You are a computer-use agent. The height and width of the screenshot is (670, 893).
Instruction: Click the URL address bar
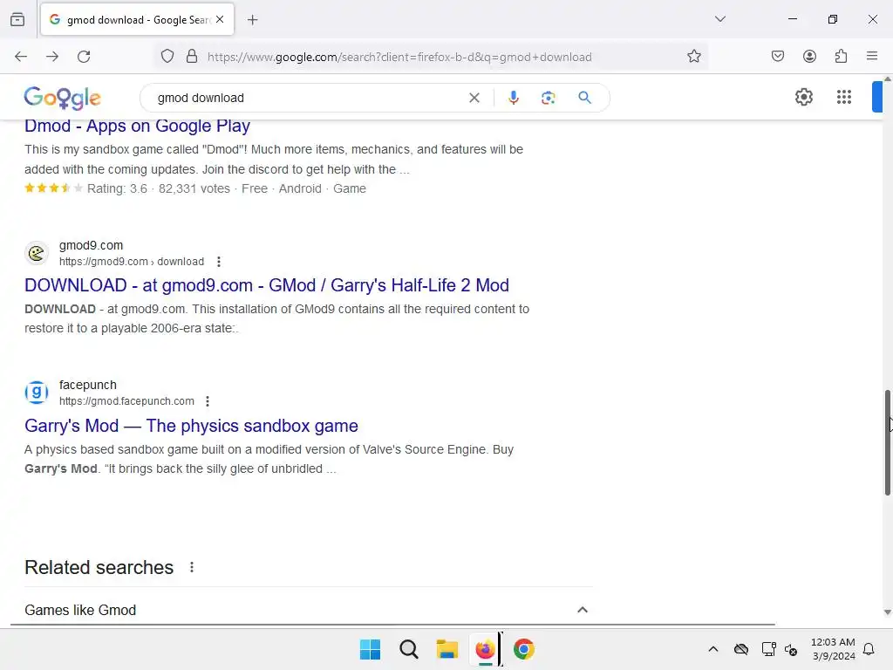pyautogui.click(x=399, y=57)
